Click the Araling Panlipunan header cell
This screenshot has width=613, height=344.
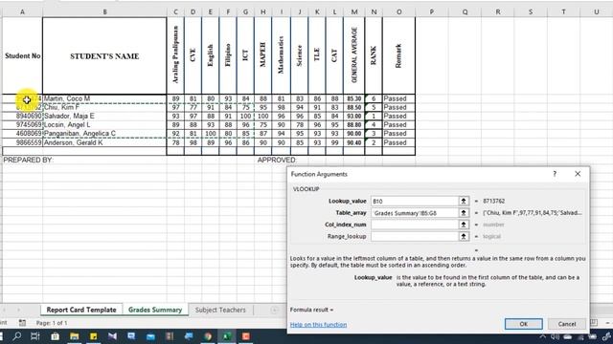point(175,56)
